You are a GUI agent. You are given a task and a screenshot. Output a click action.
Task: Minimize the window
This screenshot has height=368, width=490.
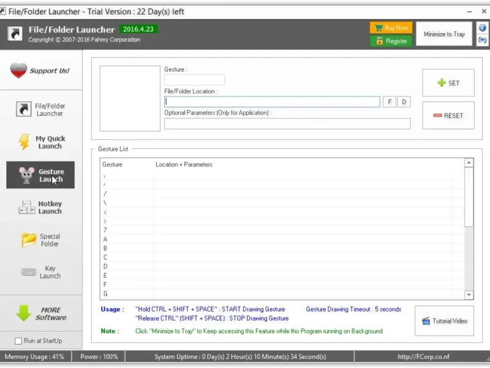click(x=469, y=12)
